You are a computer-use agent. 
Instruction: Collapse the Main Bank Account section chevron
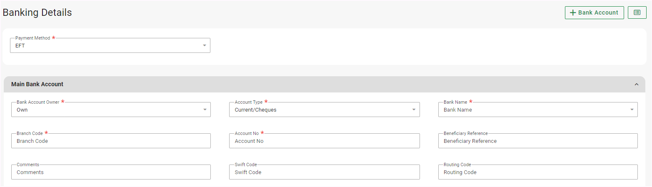(x=636, y=85)
